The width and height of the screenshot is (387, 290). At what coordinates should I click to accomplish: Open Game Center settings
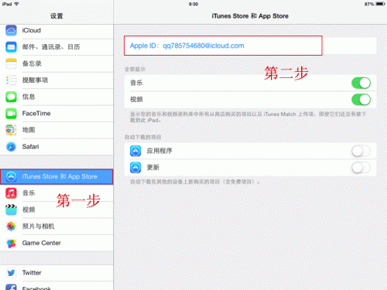pos(57,243)
